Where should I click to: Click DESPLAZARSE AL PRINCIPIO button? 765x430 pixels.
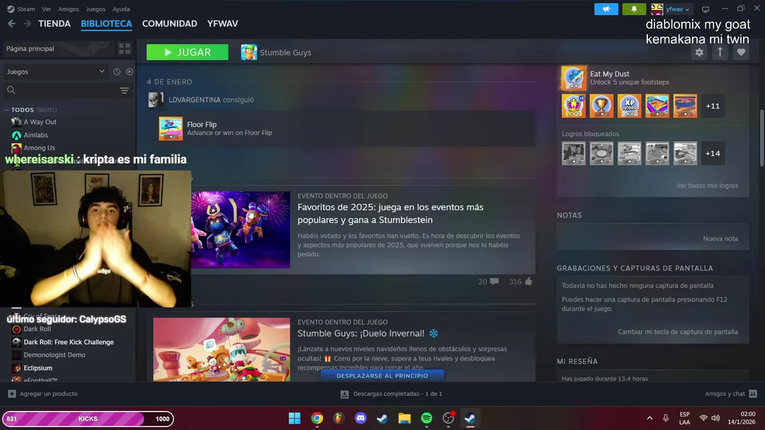(382, 376)
